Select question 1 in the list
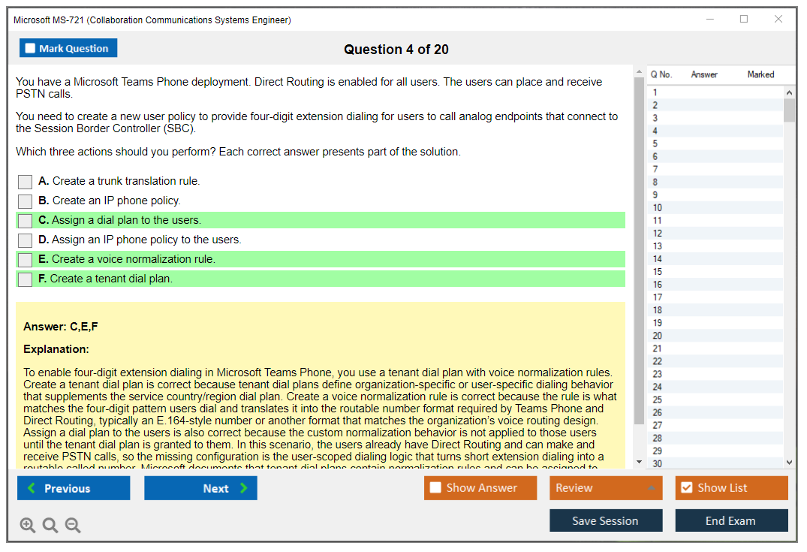 point(715,92)
